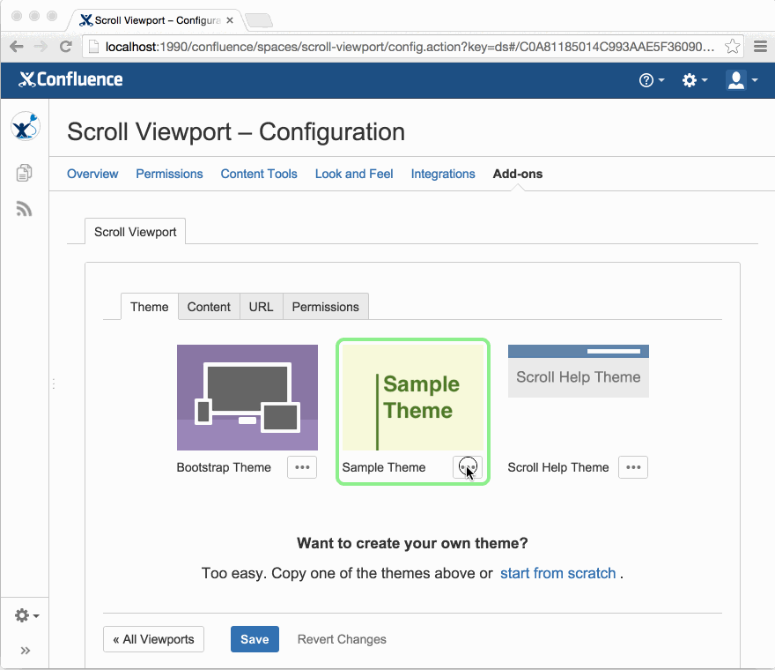Screen dimensions: 775x670
Task: Open space tools gear in sidebar bottom
Action: pos(26,615)
